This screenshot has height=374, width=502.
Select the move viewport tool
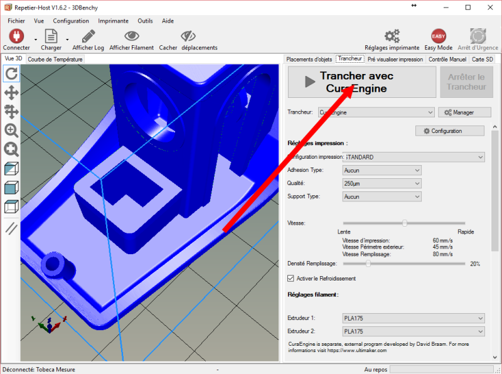point(11,112)
